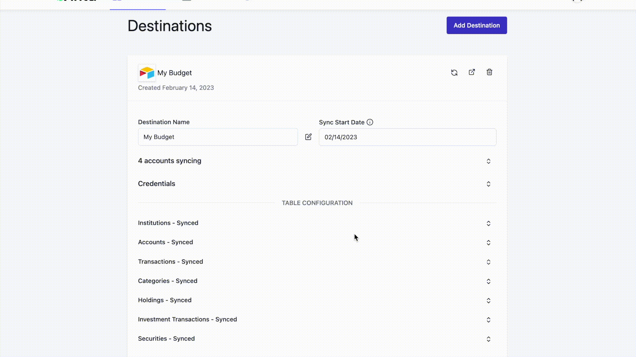Screen dimensions: 636x357
Task: Delete the My Budget destination
Action: (x=489, y=72)
